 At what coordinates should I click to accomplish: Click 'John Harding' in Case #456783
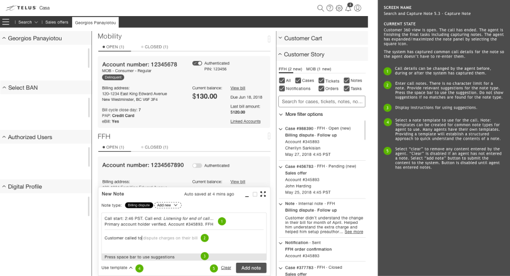coord(298,186)
